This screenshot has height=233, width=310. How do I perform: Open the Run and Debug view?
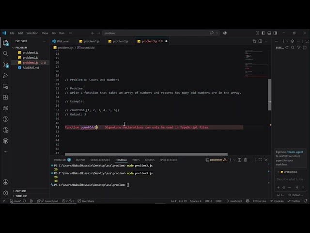[5, 76]
